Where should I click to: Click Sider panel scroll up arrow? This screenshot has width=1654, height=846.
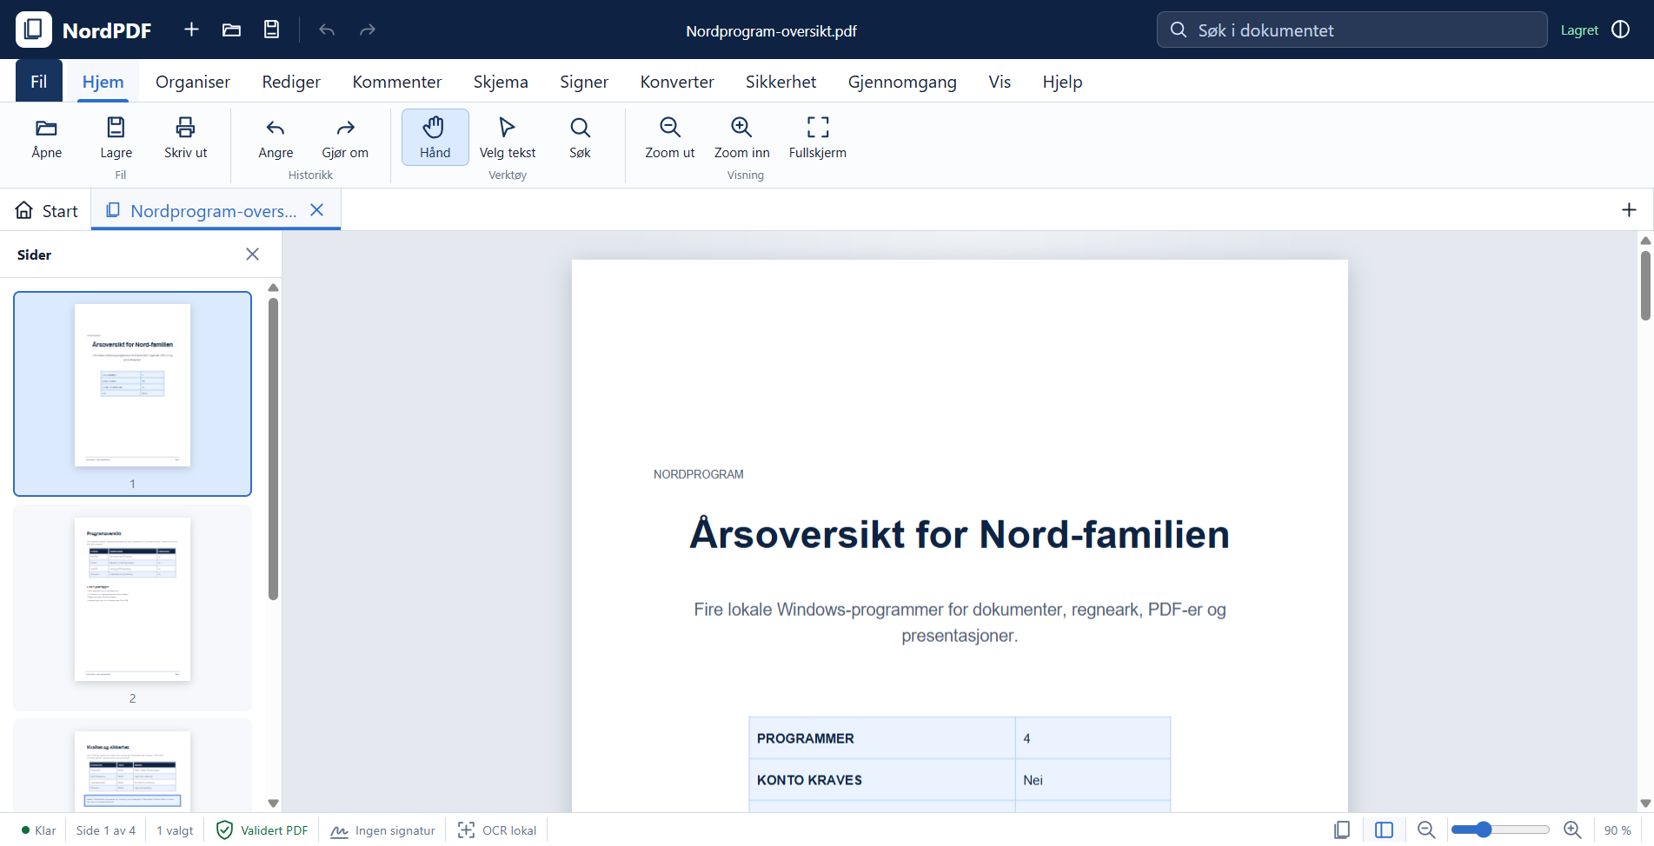pyautogui.click(x=273, y=288)
